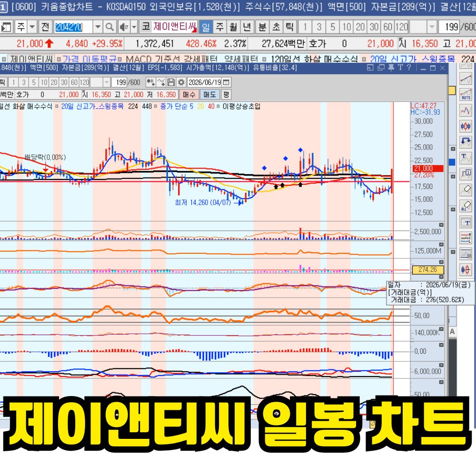Click 틱 tick button in main toolbar
476x476 pixels.
click(289, 27)
